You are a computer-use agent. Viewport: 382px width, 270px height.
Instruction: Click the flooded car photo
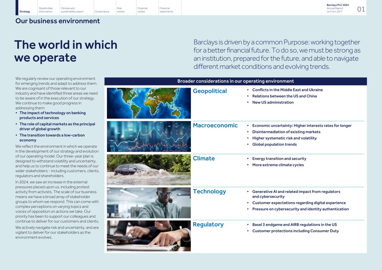(149, 170)
